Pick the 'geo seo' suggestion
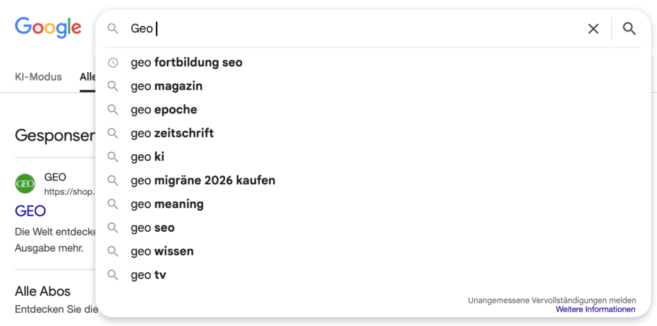Viewport: 657px width, 326px height. point(153,228)
